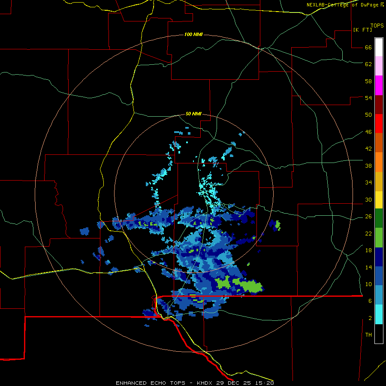Click the magenta 58 kft legend swatch

tap(379, 85)
